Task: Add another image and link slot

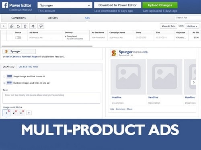Action: (29, 113)
